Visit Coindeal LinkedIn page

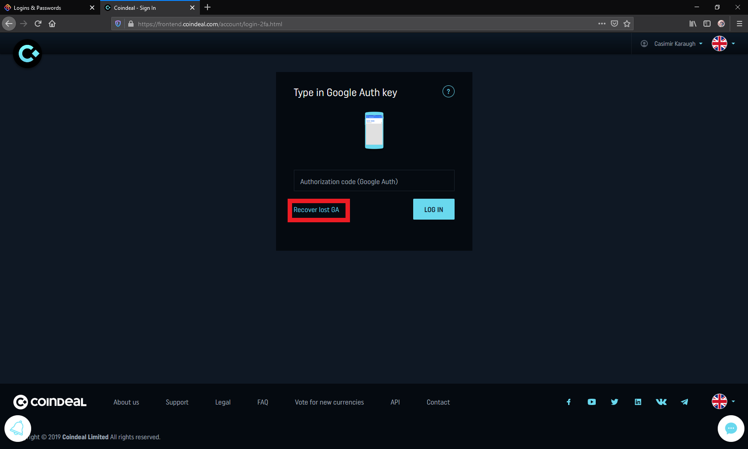pyautogui.click(x=638, y=402)
